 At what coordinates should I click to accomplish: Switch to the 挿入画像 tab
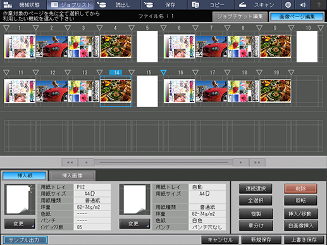[x=72, y=176]
